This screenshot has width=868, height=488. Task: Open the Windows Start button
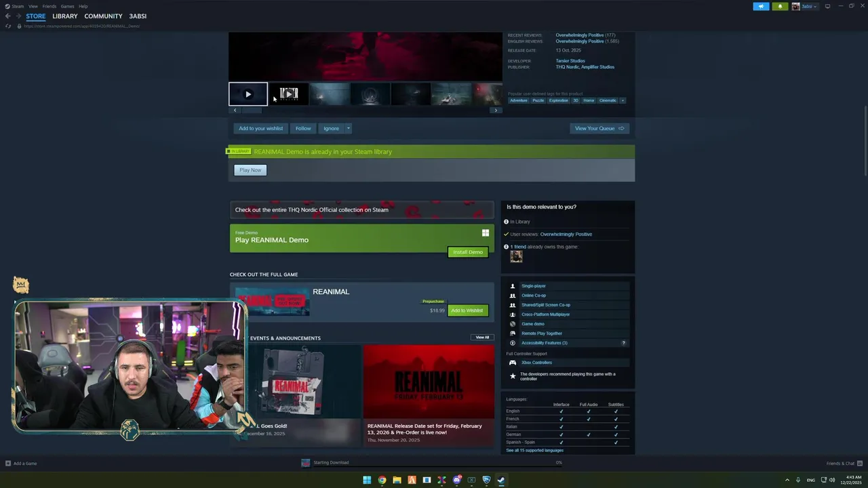[x=367, y=480]
